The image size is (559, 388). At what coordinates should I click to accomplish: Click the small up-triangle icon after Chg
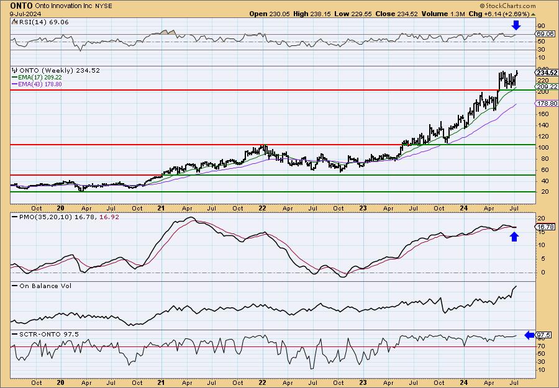[x=533, y=14]
